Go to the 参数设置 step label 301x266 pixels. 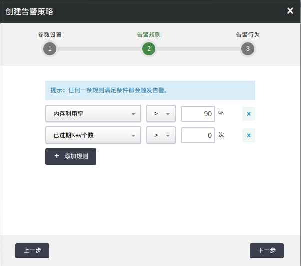click(50, 35)
